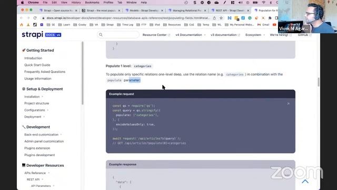Viewport: 337px width, 190px height.
Task: Click the purple square bookmark icon
Action: coord(42,25)
